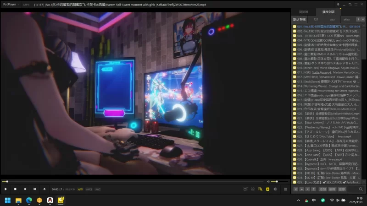
Task: Expand the album list dropdown arrow
Action: [363, 19]
